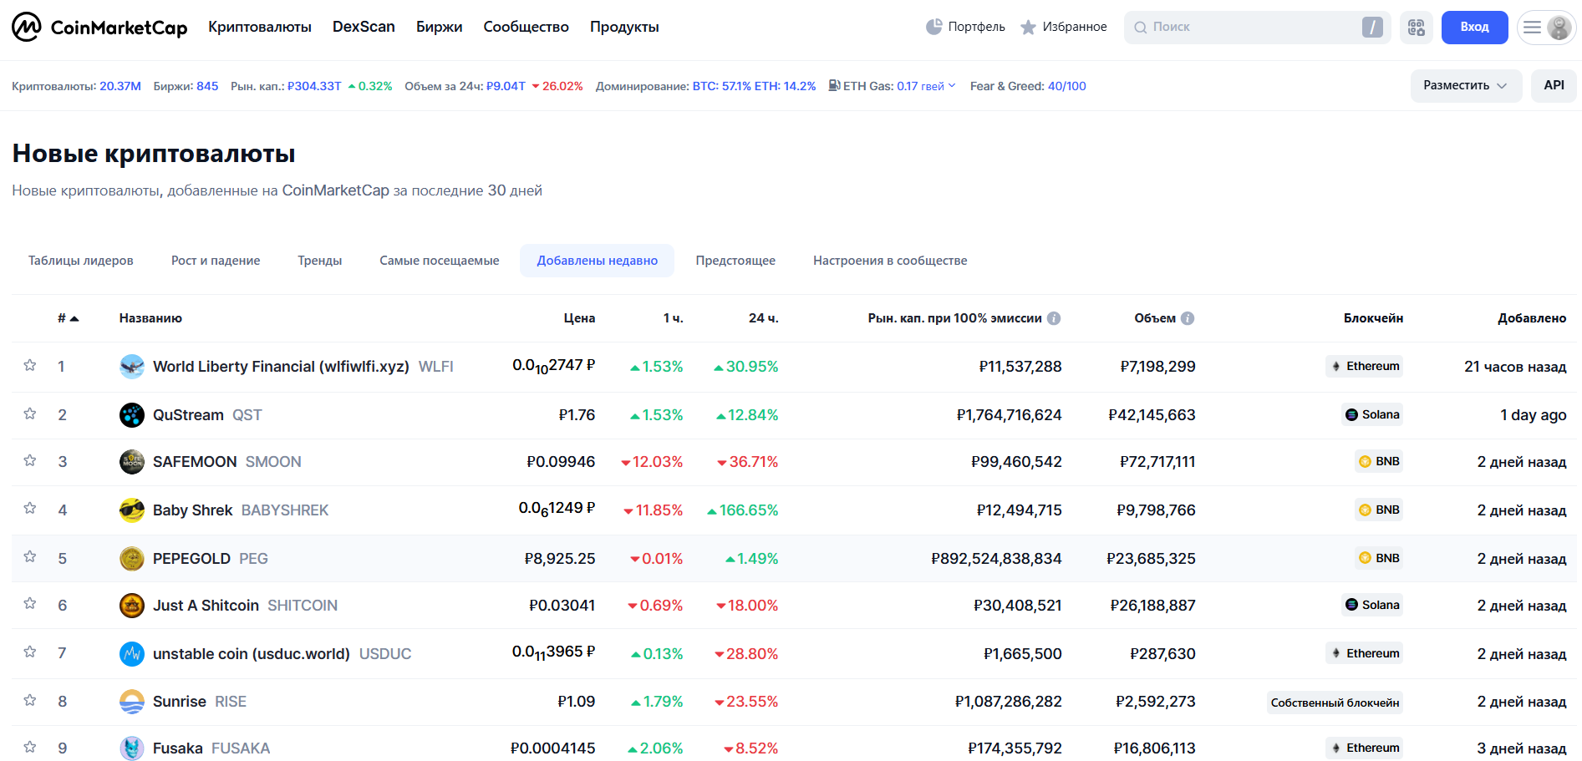Click the ETH Gas pump icon
Image resolution: width=1582 pixels, height=761 pixels.
(834, 85)
